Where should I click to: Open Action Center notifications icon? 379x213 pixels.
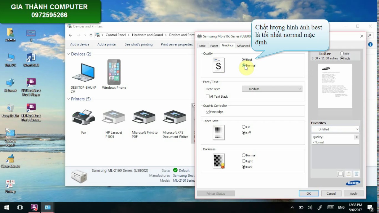coord(370,207)
